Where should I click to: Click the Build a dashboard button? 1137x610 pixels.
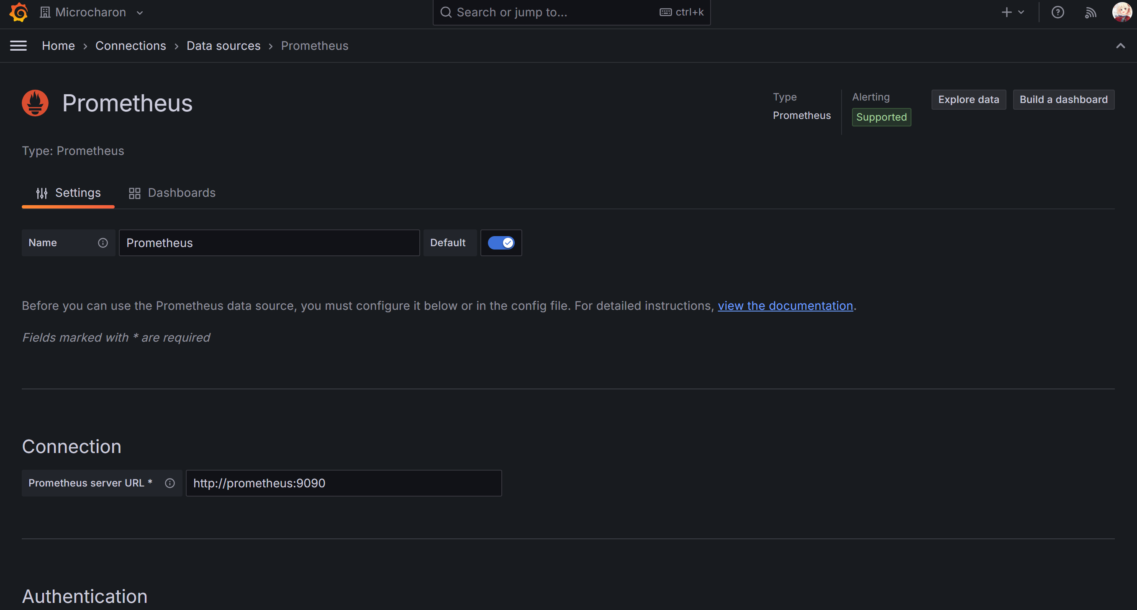tap(1063, 99)
